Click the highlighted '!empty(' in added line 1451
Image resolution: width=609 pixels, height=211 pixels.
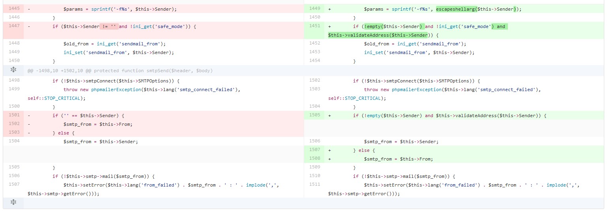coord(374,26)
